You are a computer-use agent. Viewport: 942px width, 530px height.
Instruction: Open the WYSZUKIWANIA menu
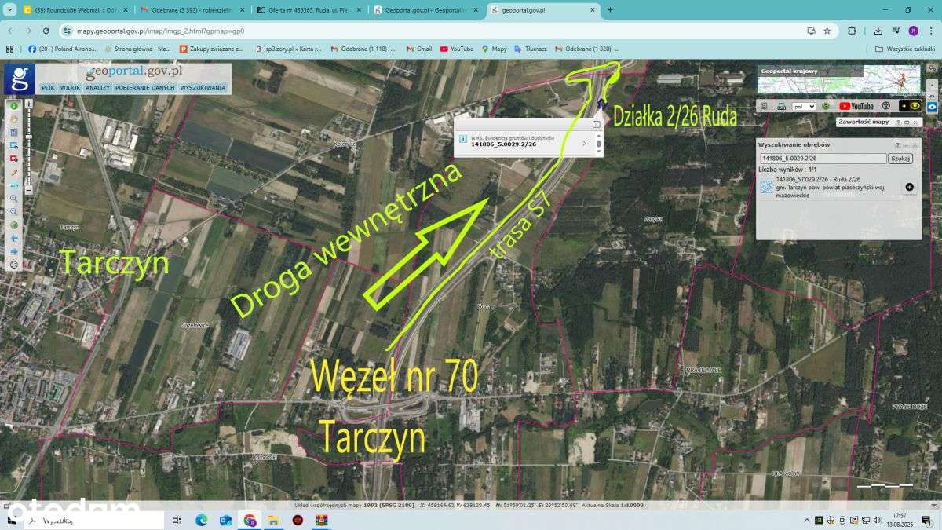[x=203, y=88]
